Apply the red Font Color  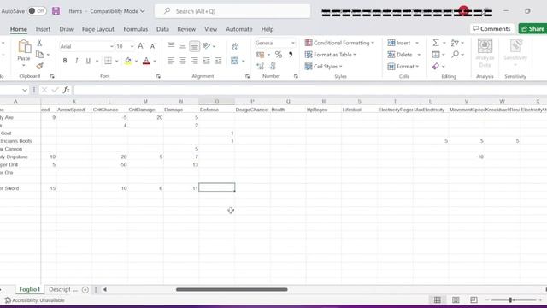click(146, 61)
